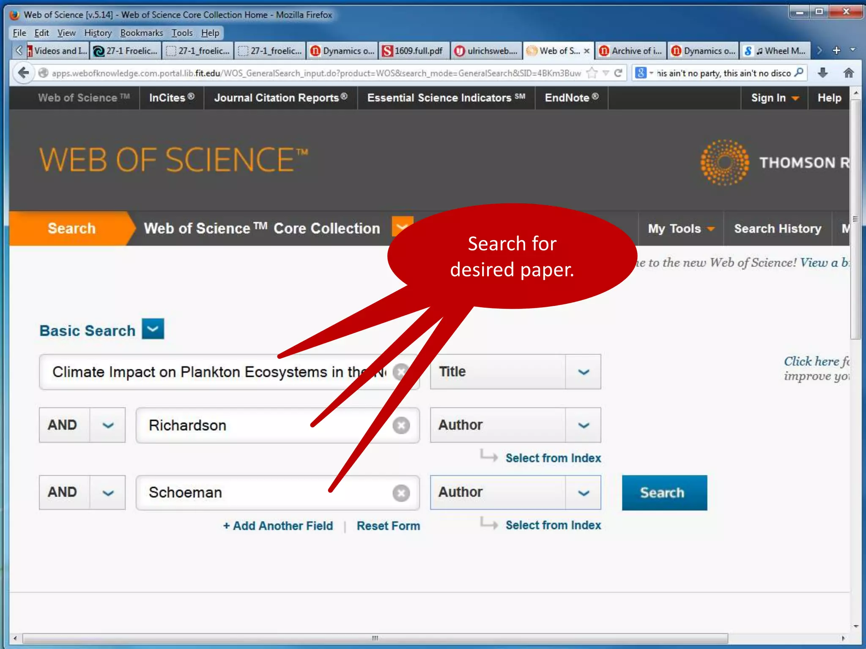Click the Web of Science Core Collection title
The width and height of the screenshot is (866, 649).
click(262, 229)
